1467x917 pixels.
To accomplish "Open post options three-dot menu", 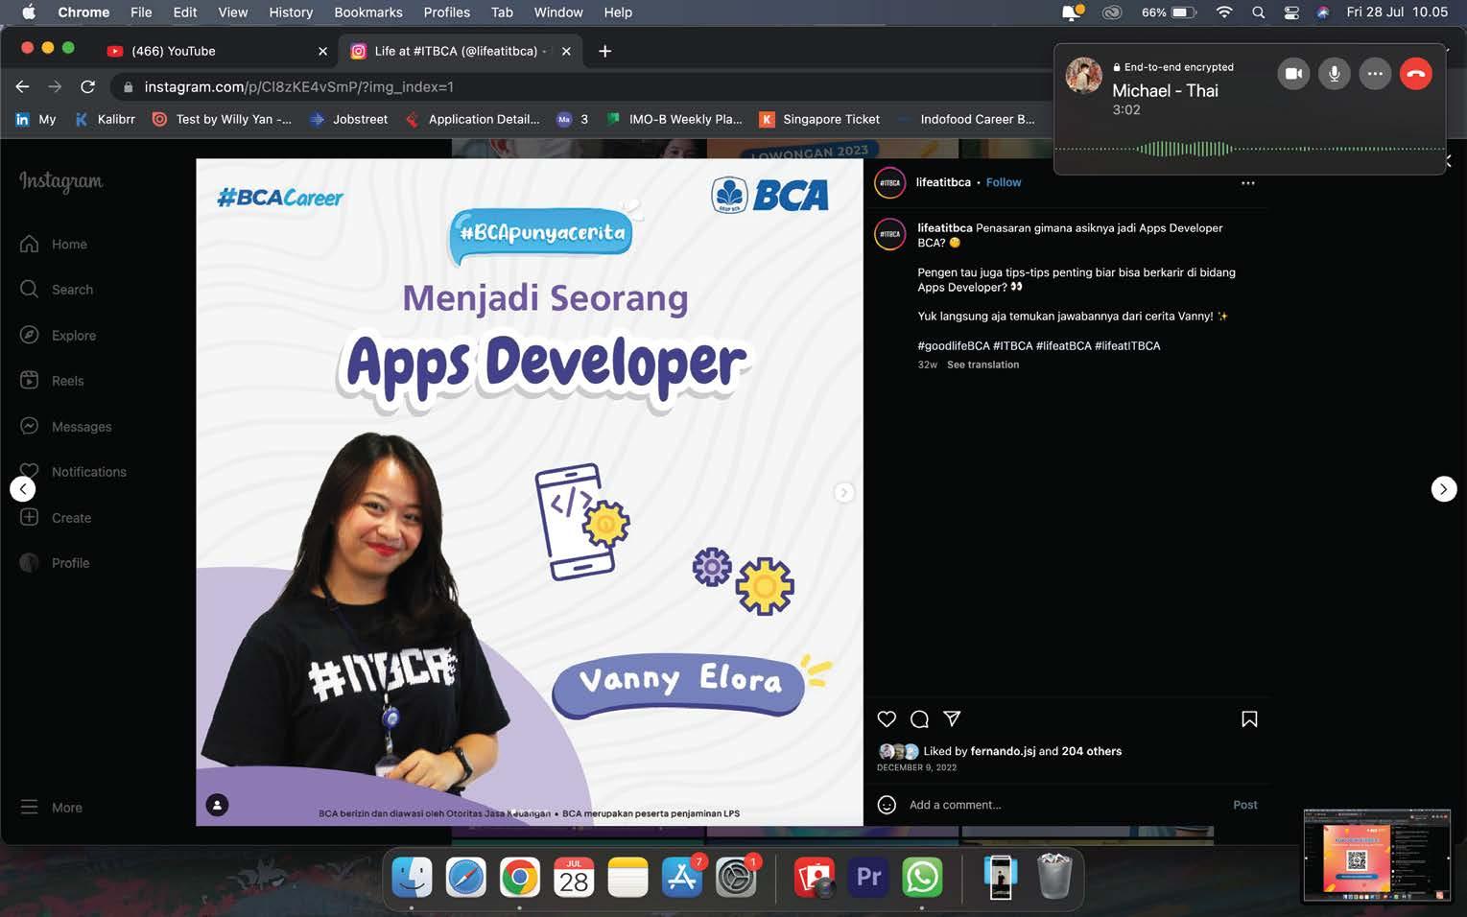I will tap(1248, 182).
